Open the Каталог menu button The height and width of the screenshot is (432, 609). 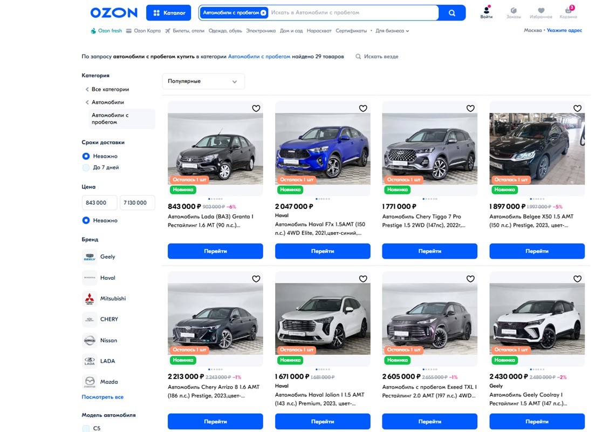pyautogui.click(x=168, y=13)
